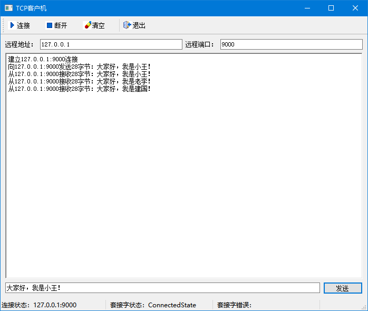Click the 远程地址 label
The width and height of the screenshot is (368, 311).
point(20,44)
